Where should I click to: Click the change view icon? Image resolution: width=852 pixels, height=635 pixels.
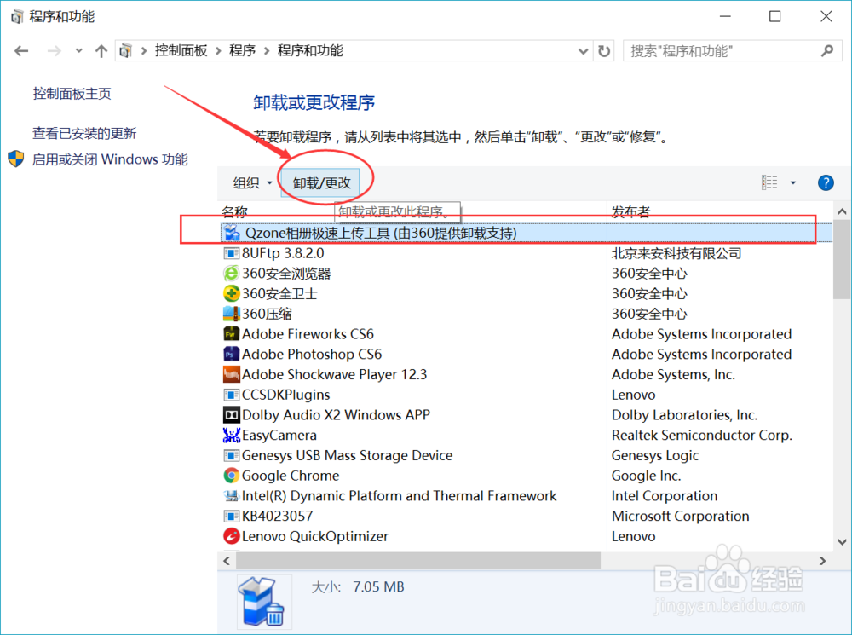coord(769,182)
